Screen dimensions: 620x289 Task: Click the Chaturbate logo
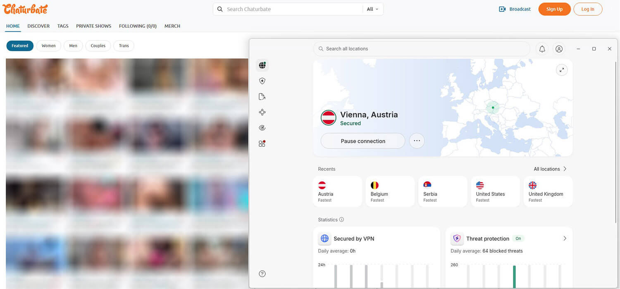coord(25,9)
